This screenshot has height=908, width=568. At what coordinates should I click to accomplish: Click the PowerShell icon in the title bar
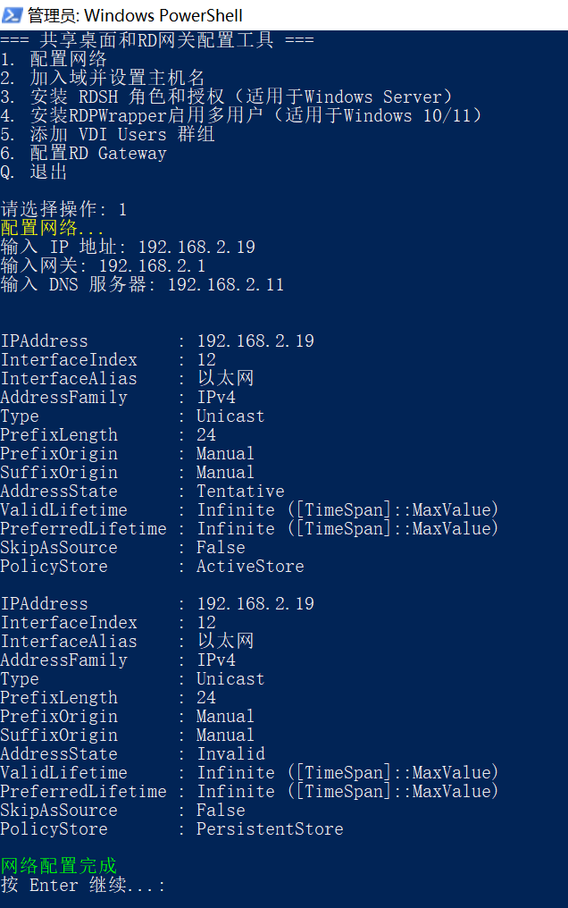point(13,15)
